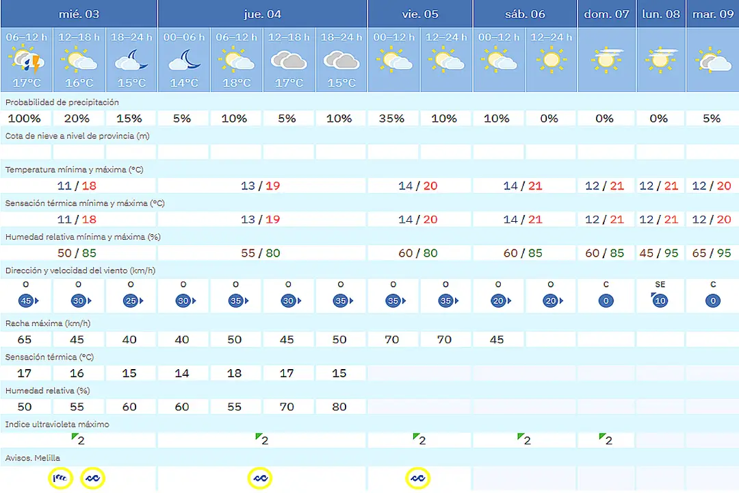
Task: Click the 20% precipitation probability value
Action: click(x=77, y=118)
